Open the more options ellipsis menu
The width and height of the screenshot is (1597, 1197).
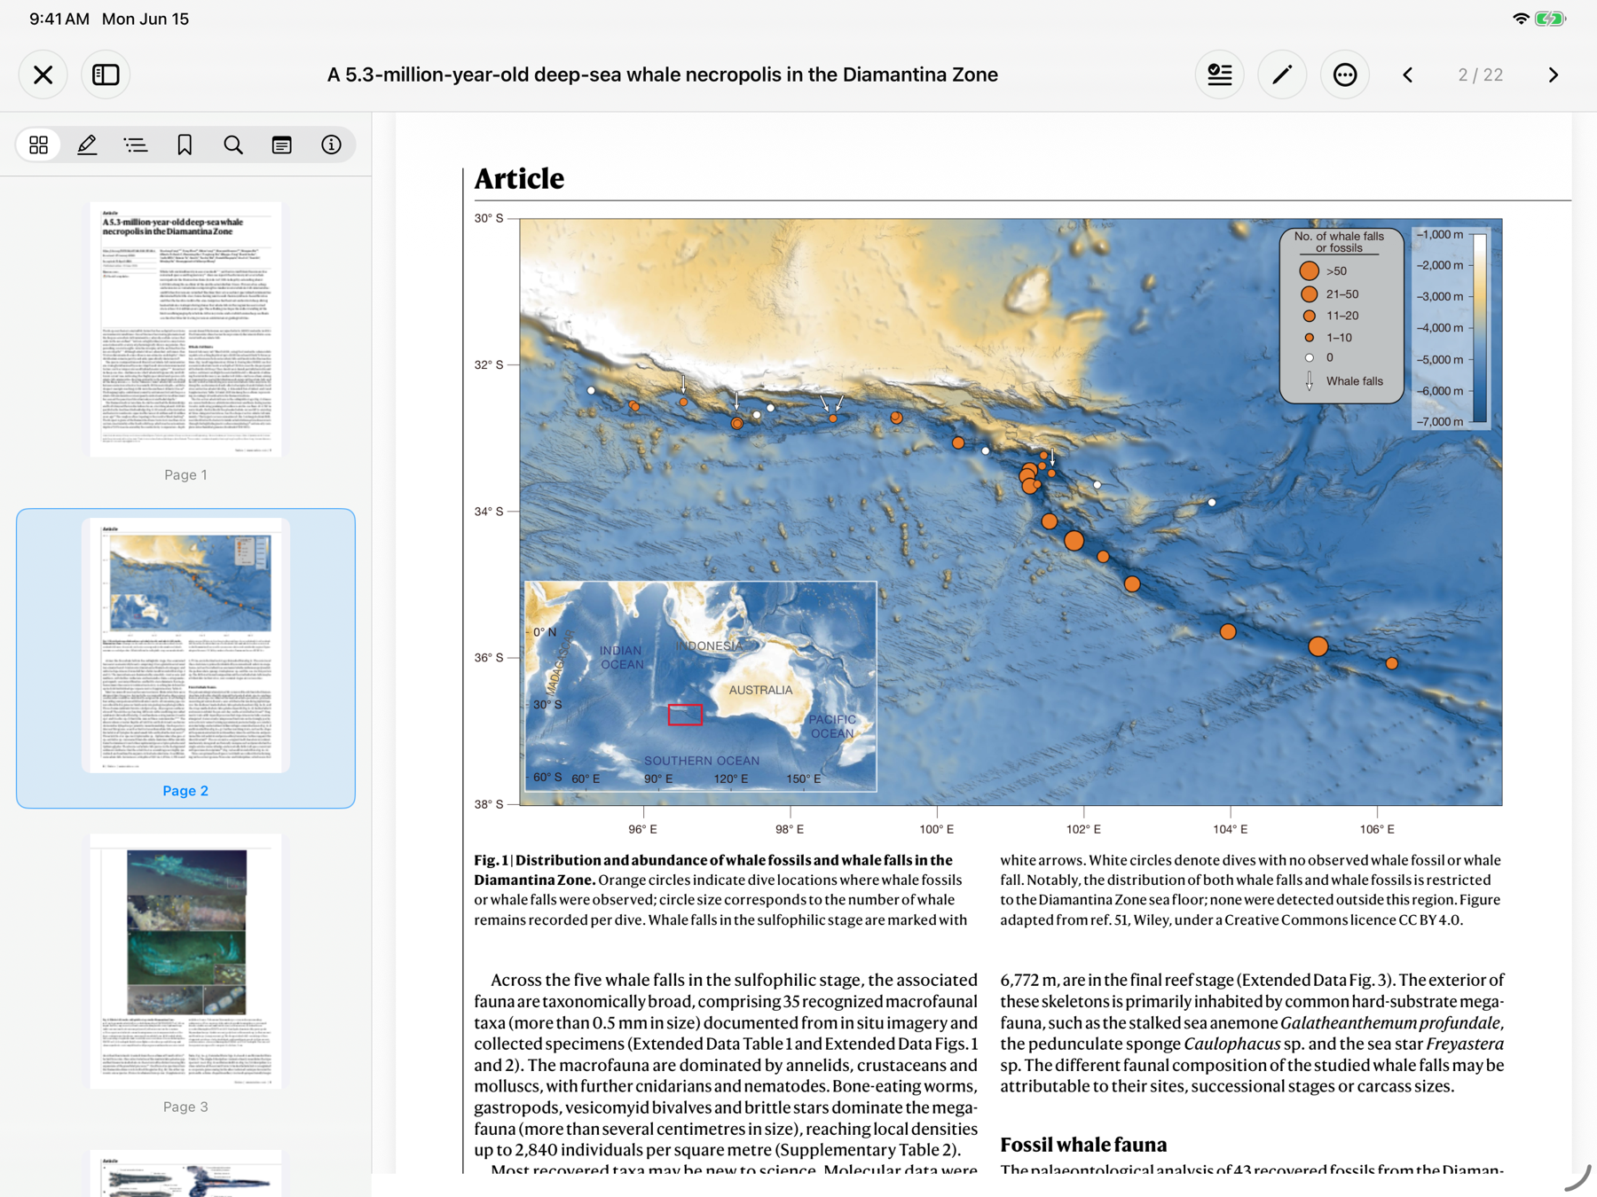click(1345, 74)
